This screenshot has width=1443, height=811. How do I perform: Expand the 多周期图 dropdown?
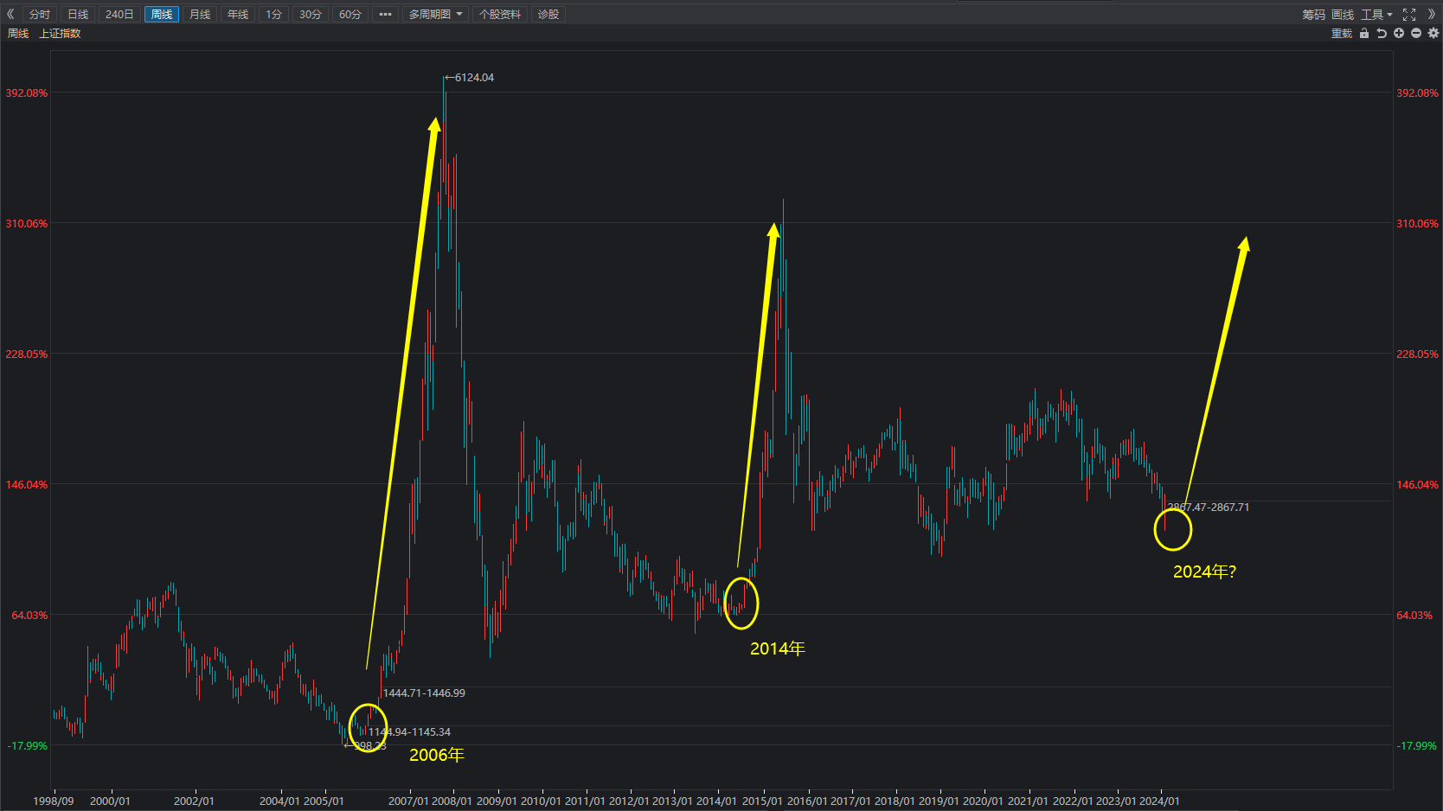tap(435, 15)
